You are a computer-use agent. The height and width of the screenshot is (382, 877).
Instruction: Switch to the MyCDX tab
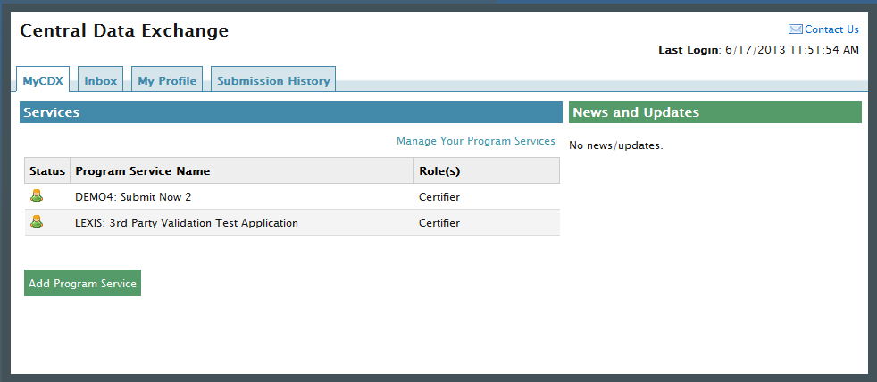pos(43,79)
